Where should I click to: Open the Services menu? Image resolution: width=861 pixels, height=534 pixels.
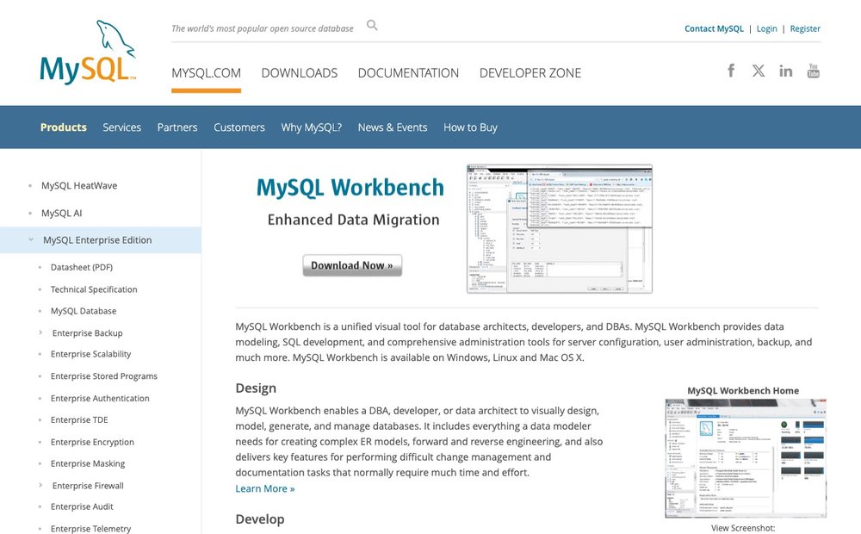122,127
